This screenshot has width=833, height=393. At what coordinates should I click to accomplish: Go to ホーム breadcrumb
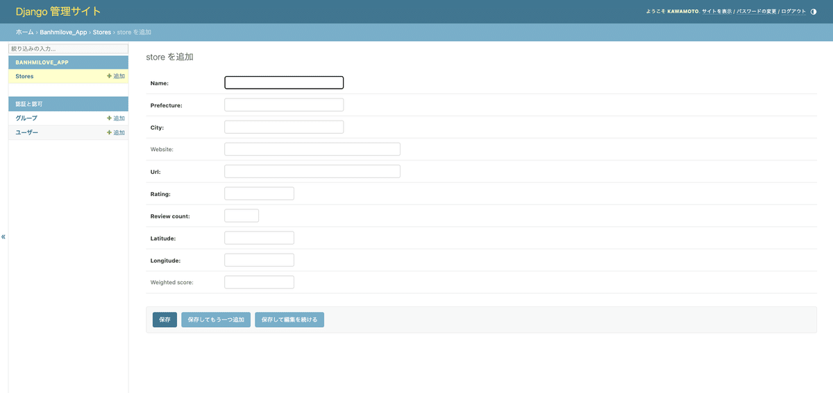[24, 33]
